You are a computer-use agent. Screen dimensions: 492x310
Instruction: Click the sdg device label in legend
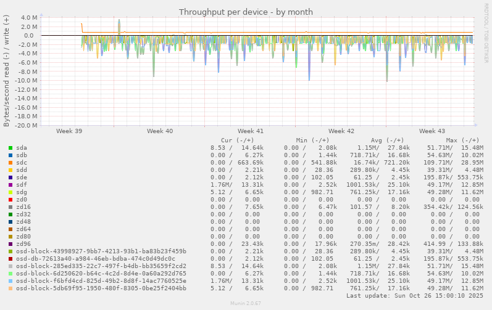pyautogui.click(x=22, y=192)
